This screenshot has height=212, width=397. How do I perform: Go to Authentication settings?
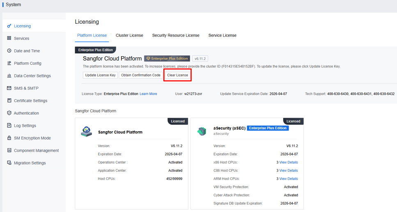pyautogui.click(x=34, y=113)
